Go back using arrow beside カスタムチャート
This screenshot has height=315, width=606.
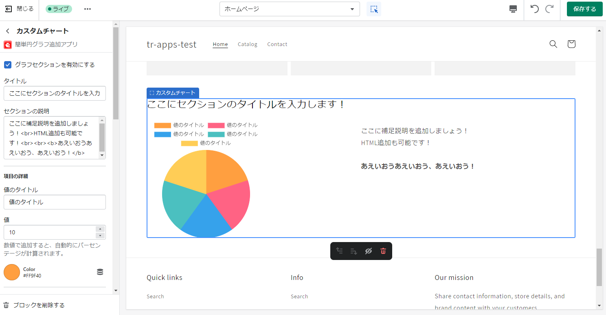point(7,31)
